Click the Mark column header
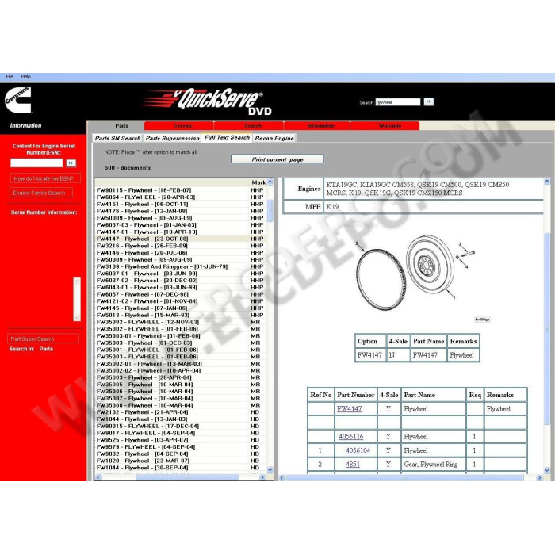555x555 pixels. [x=258, y=182]
